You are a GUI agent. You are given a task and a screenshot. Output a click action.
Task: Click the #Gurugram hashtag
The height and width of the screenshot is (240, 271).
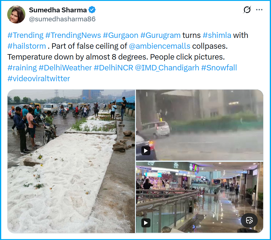pos(160,35)
